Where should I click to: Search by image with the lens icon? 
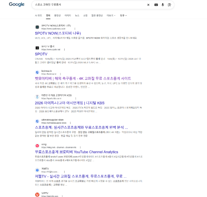click(x=169, y=5)
